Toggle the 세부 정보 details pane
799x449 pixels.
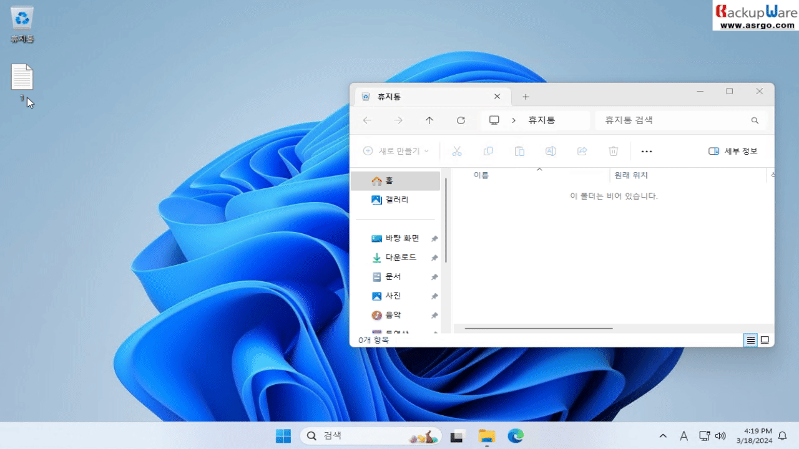click(733, 151)
